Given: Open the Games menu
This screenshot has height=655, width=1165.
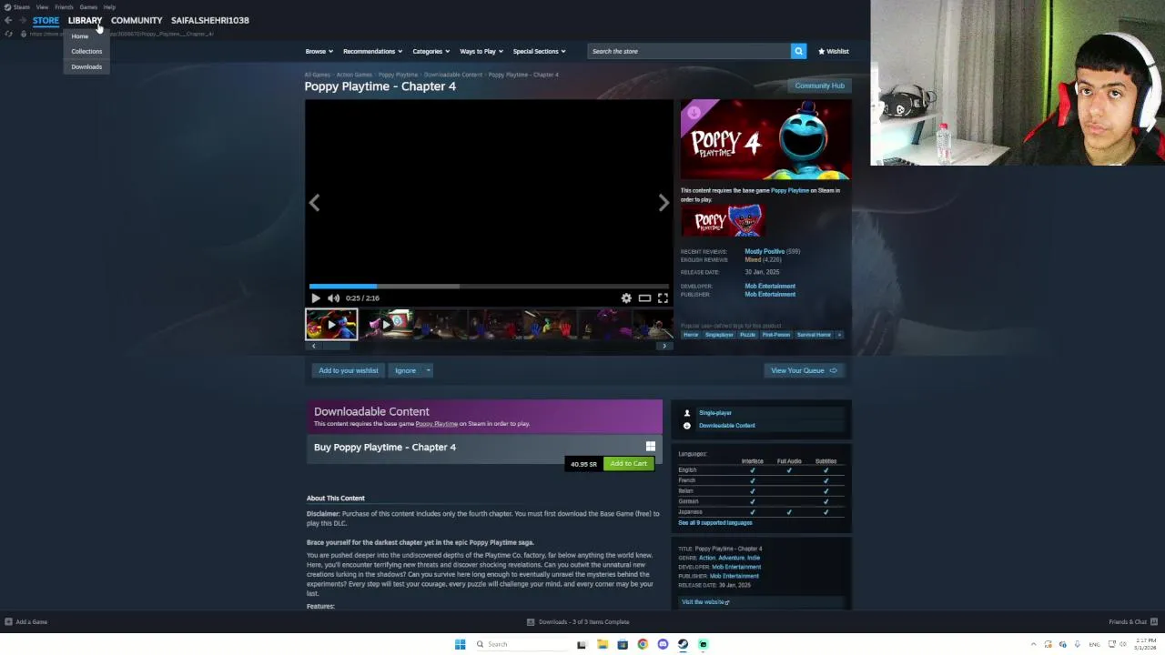Looking at the screenshot, I should (88, 6).
